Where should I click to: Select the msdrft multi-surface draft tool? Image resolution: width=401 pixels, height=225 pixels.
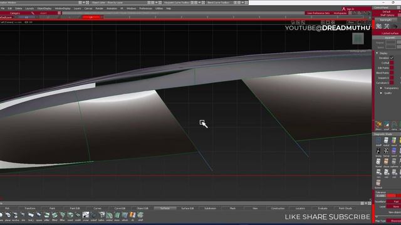(78, 216)
